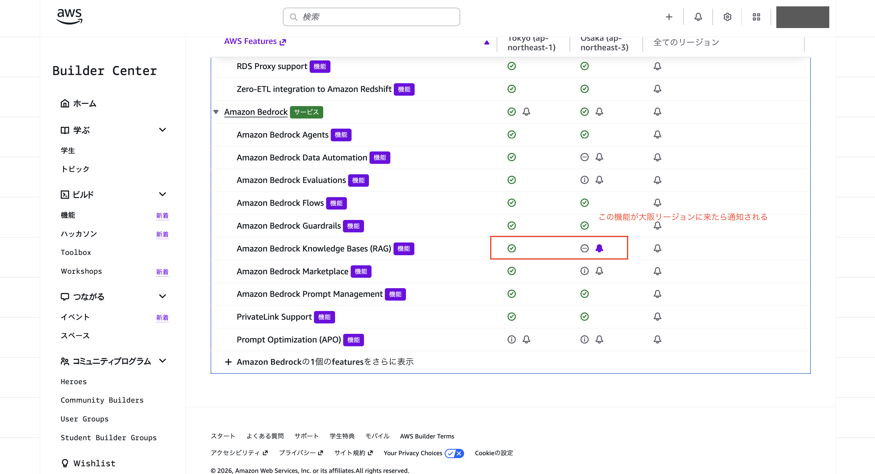Expand more Amazon Bedrock features
Screen dimensions: 875x474
pos(319,362)
